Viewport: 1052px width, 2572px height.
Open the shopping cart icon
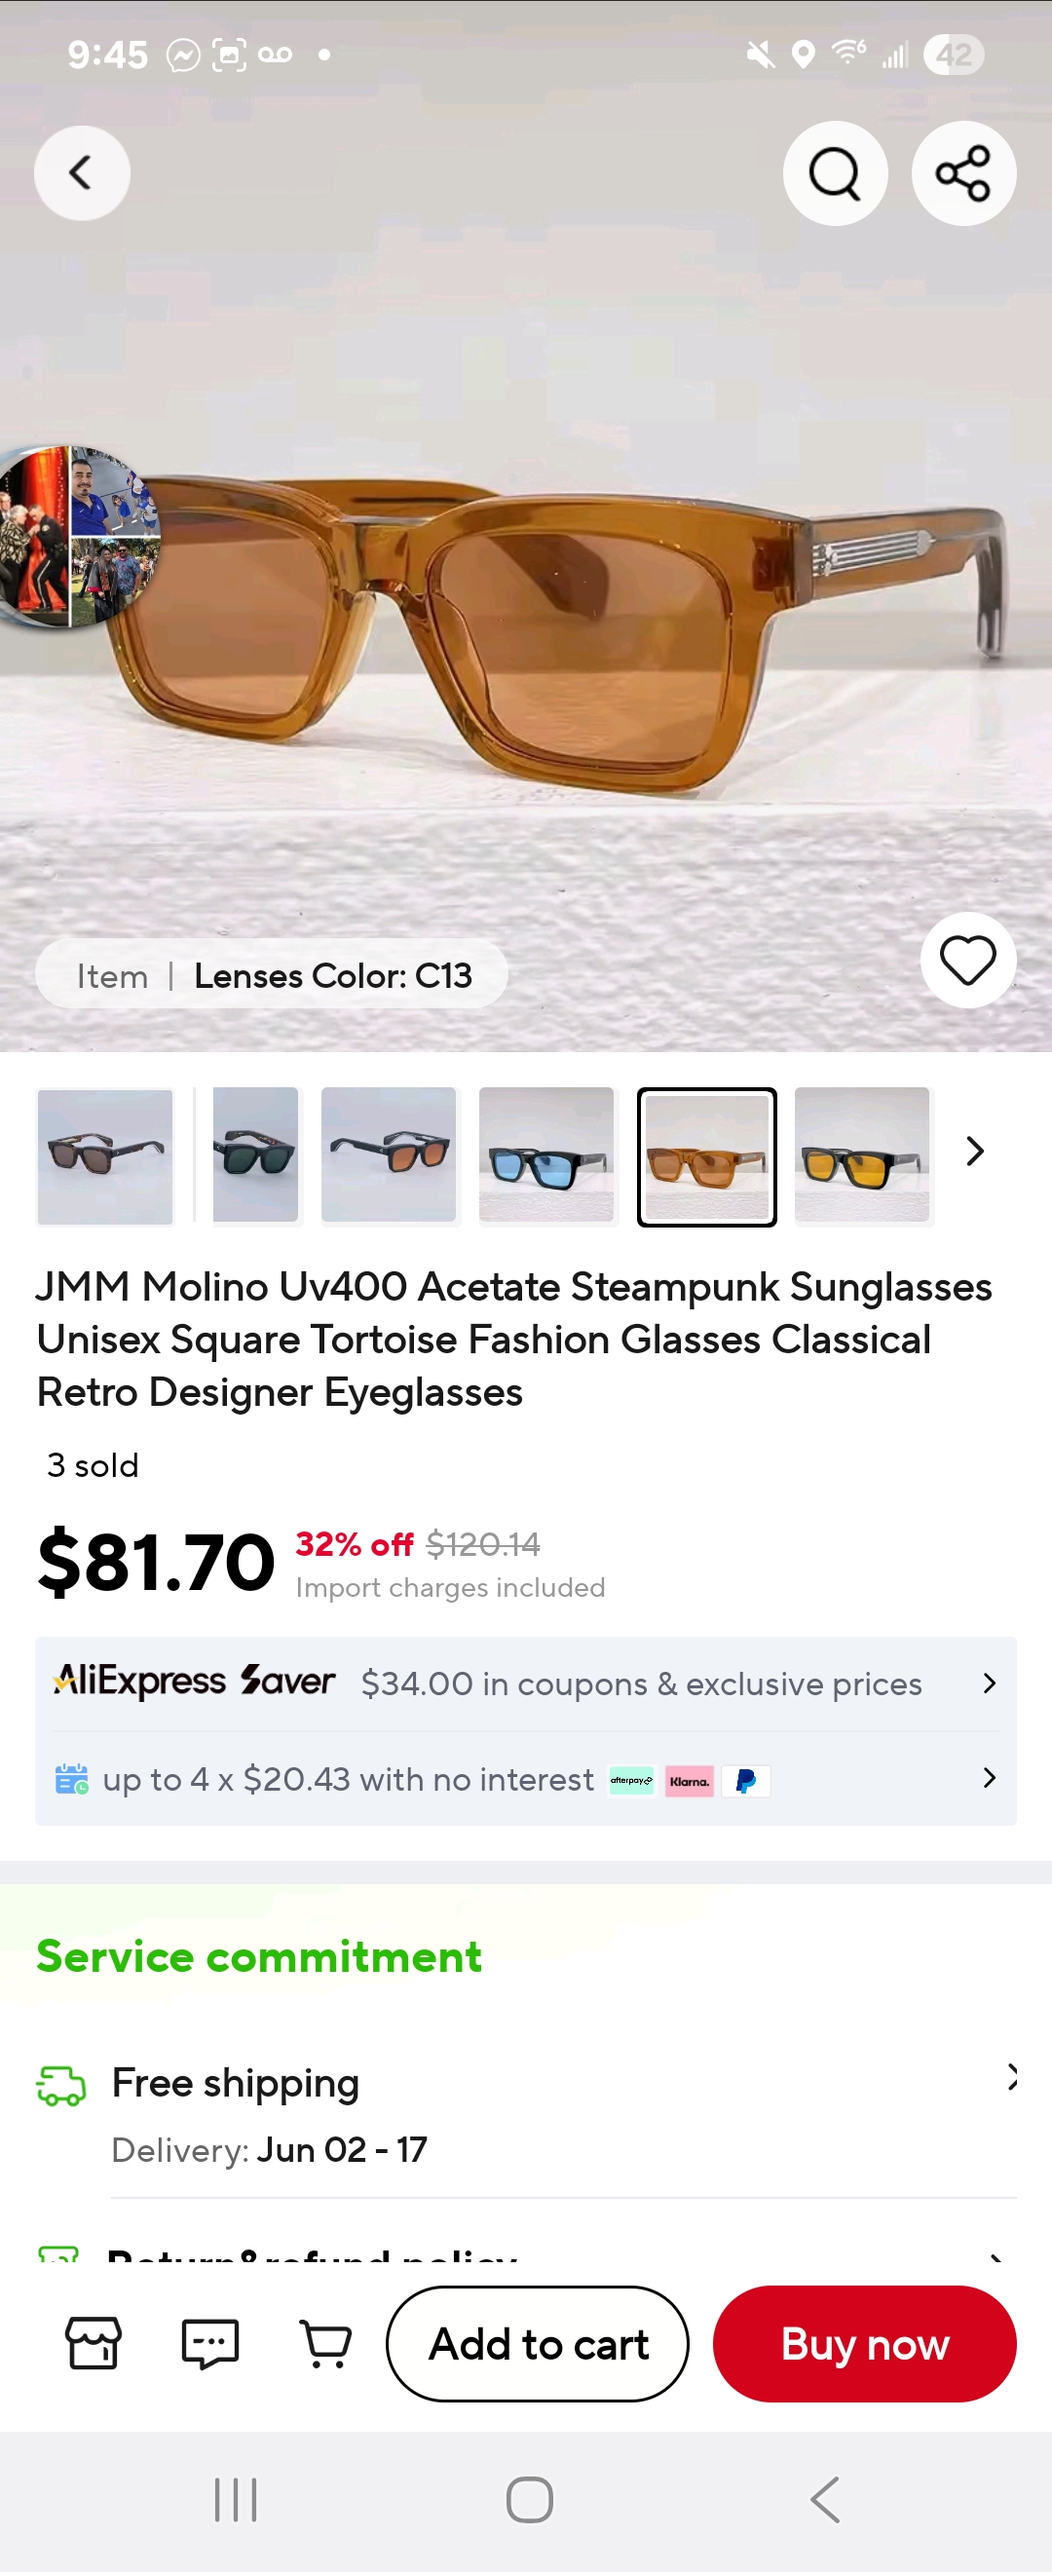click(325, 2342)
